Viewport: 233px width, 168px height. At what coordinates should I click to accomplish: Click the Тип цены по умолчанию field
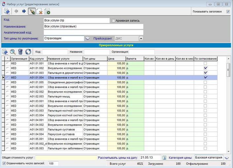(x=64, y=38)
